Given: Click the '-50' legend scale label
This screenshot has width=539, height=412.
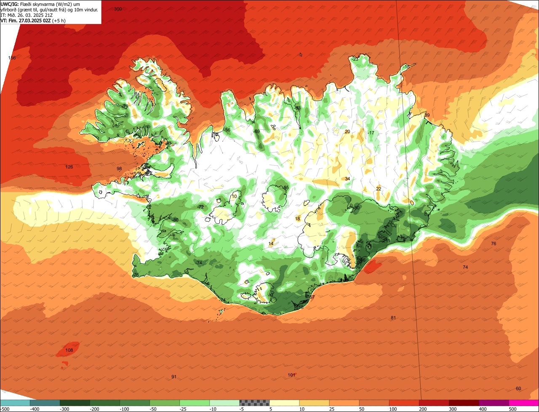Looking at the screenshot, I should (154, 409).
